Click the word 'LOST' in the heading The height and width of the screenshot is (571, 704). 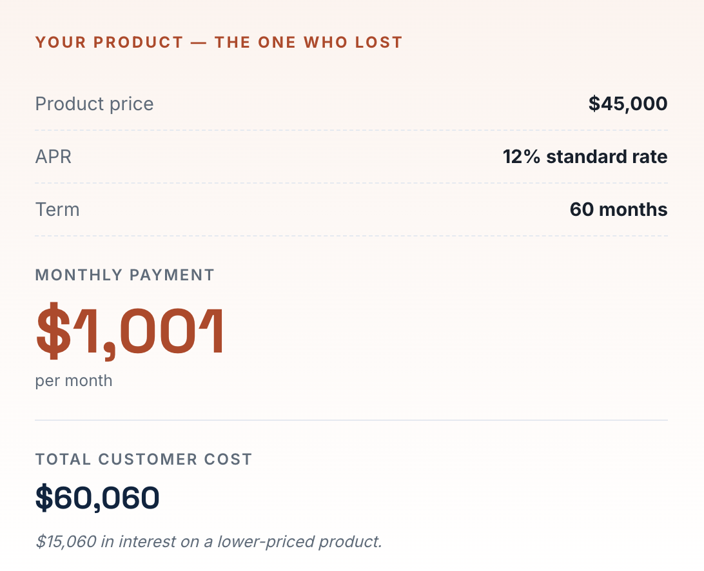tap(378, 42)
